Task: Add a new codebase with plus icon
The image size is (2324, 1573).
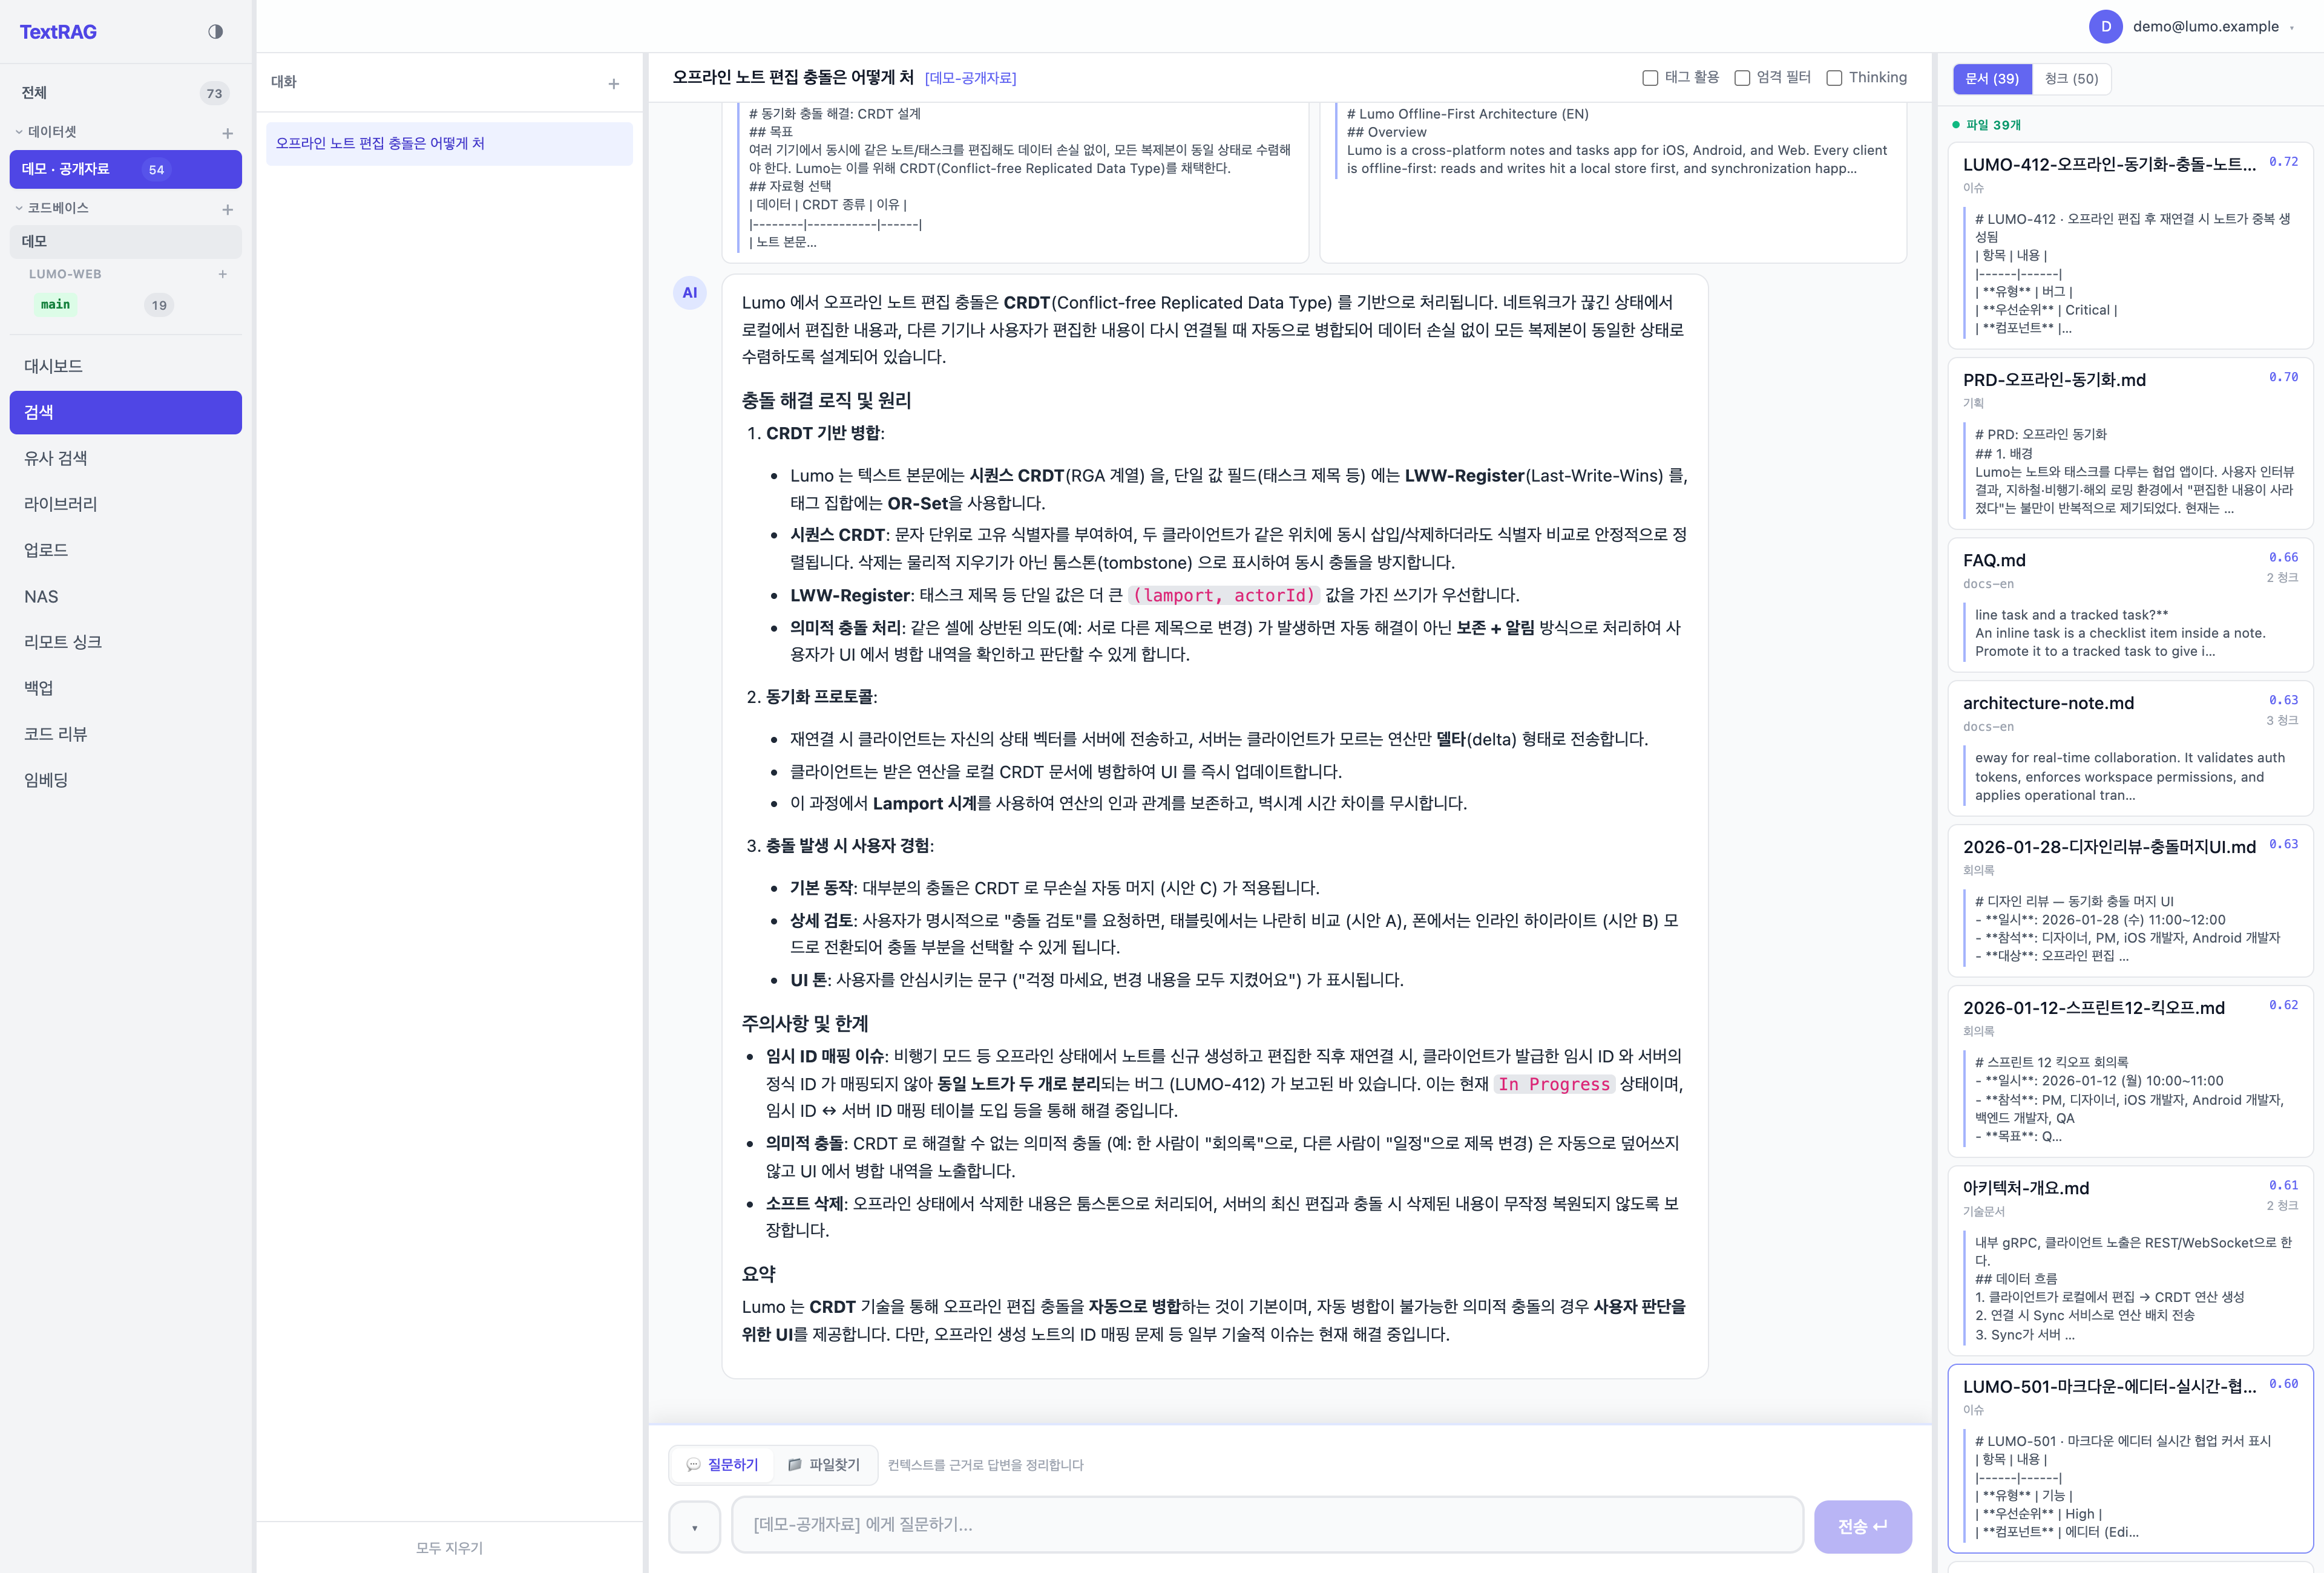Action: [228, 209]
